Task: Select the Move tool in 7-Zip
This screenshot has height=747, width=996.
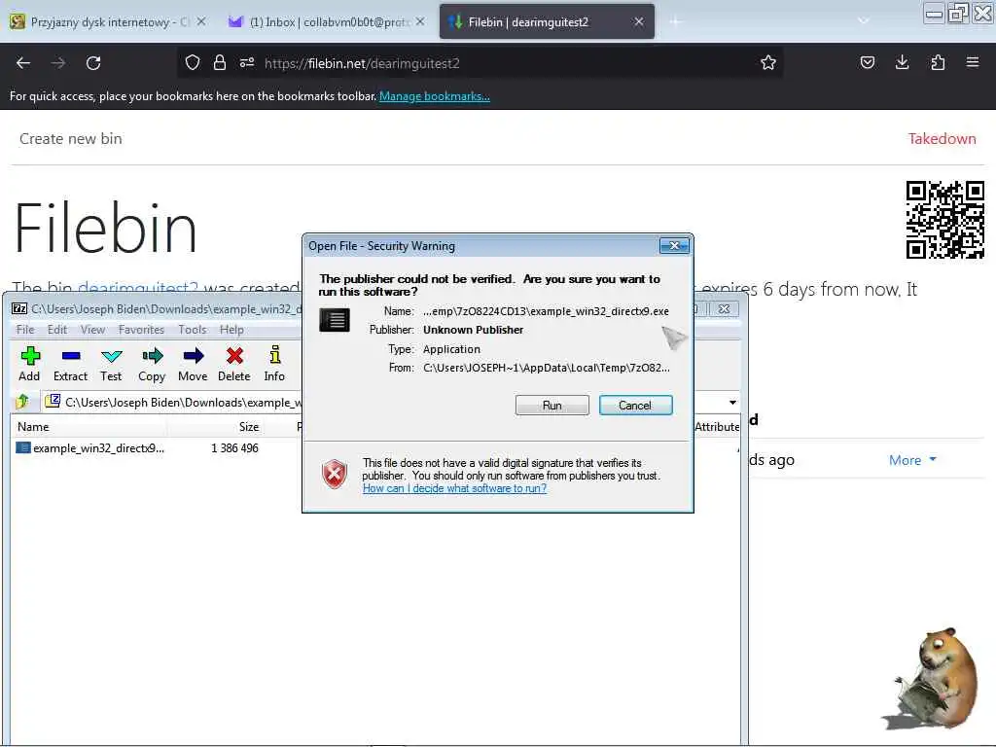Action: [x=193, y=364]
